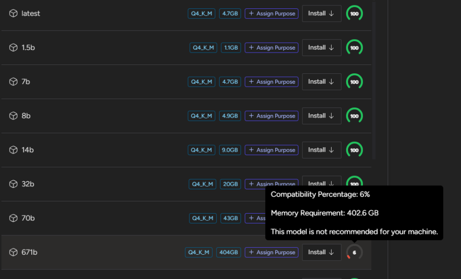Click the Q4_K_M tag in the 32b row
The height and width of the screenshot is (279, 461).
pos(202,184)
